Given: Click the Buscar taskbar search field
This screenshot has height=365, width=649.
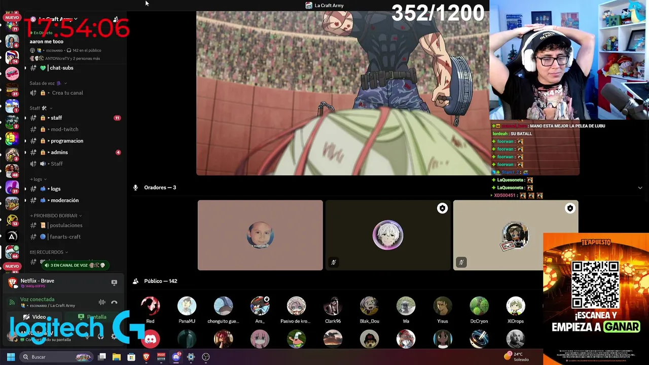Looking at the screenshot, I should (56, 357).
